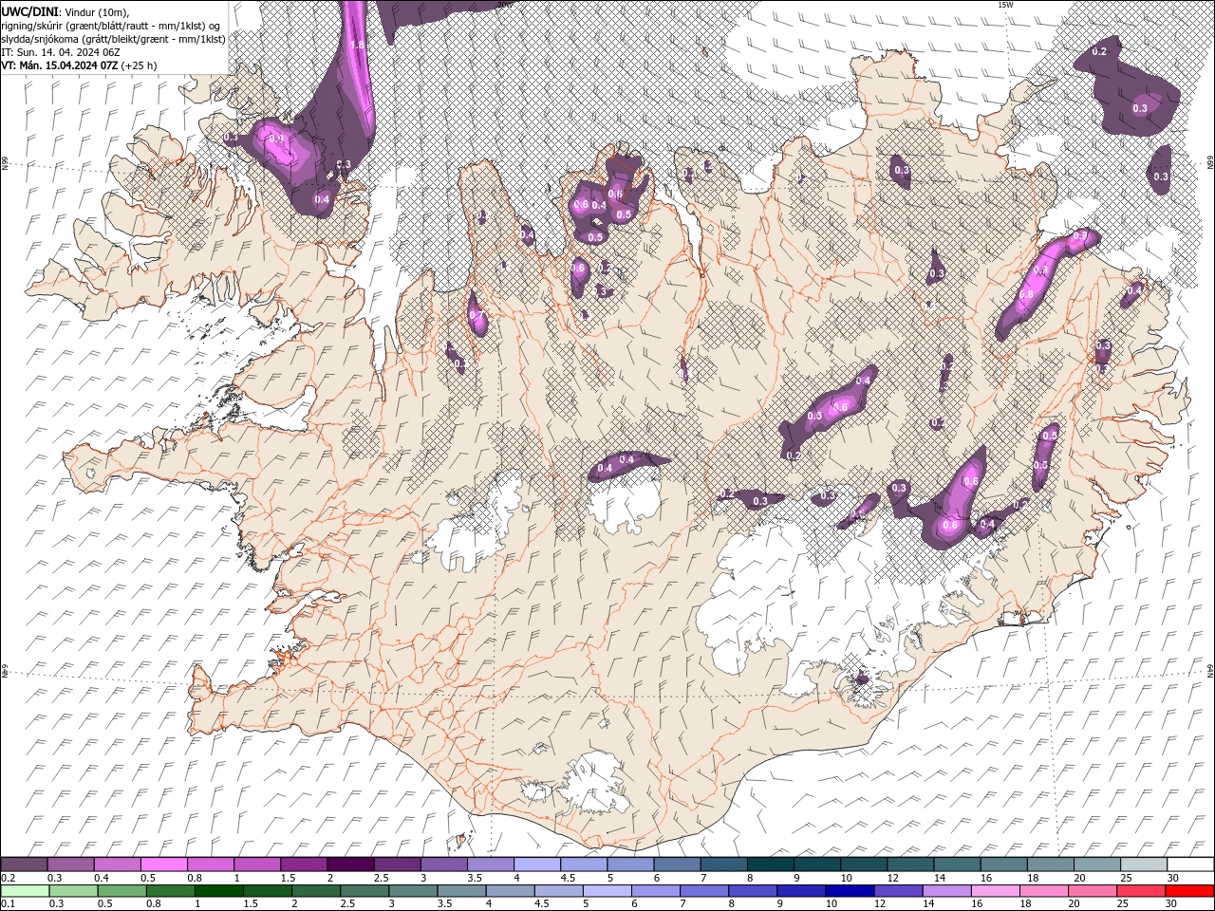Click the 'VT: Mán. 15.04.2024 07Z' valid time text
This screenshot has width=1215, height=911.
(x=60, y=65)
